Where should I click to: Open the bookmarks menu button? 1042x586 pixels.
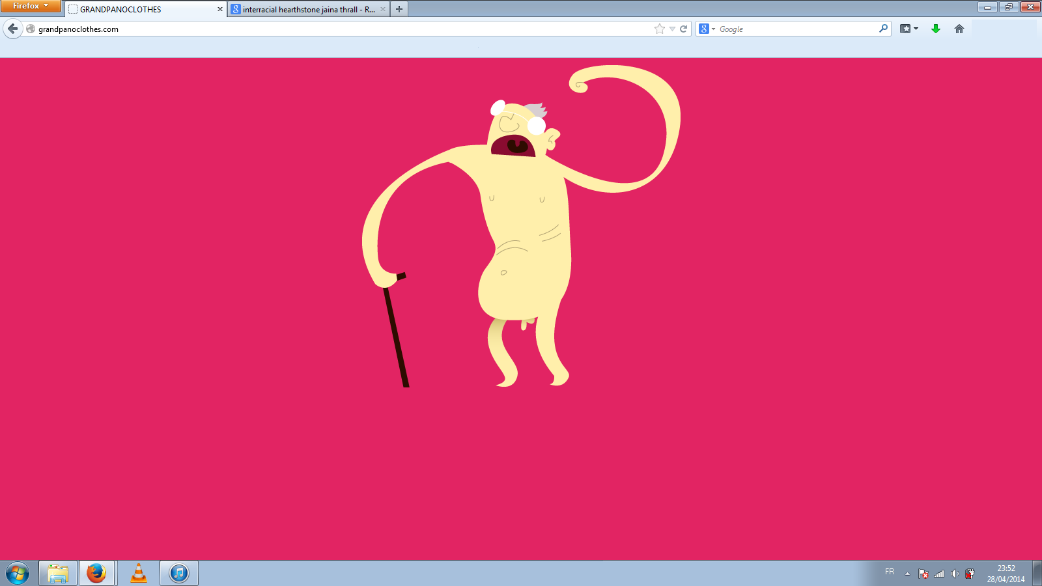pos(908,29)
